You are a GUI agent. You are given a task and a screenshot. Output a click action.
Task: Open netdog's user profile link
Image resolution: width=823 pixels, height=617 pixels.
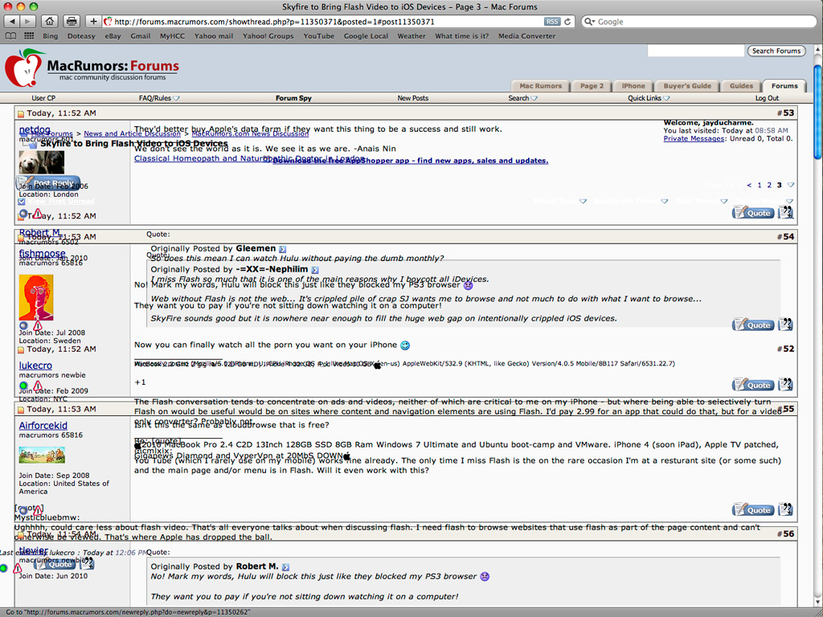point(35,129)
